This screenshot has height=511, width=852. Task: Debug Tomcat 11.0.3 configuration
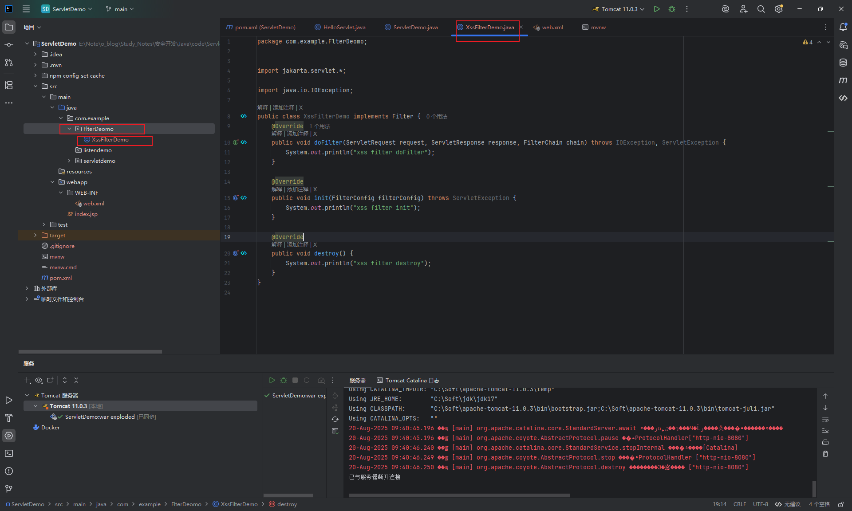pos(672,9)
